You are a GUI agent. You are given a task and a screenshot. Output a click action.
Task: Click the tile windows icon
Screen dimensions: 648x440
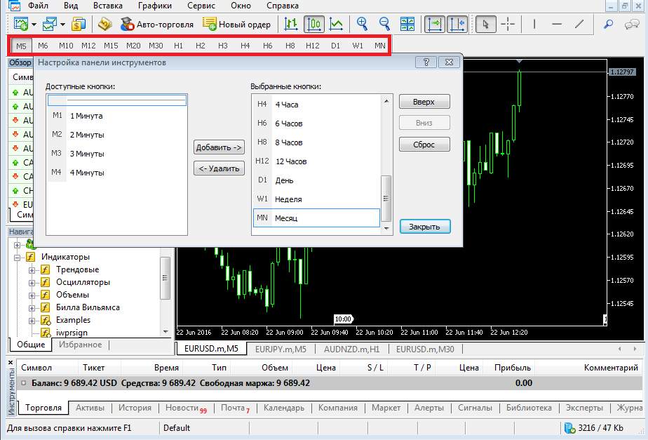click(x=407, y=24)
